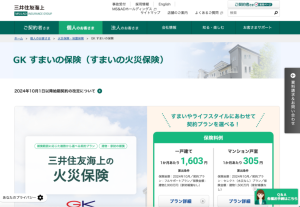Click the gear icon beside あなたのプライバシー
Viewport: 300px width, 207px height.
(40, 197)
